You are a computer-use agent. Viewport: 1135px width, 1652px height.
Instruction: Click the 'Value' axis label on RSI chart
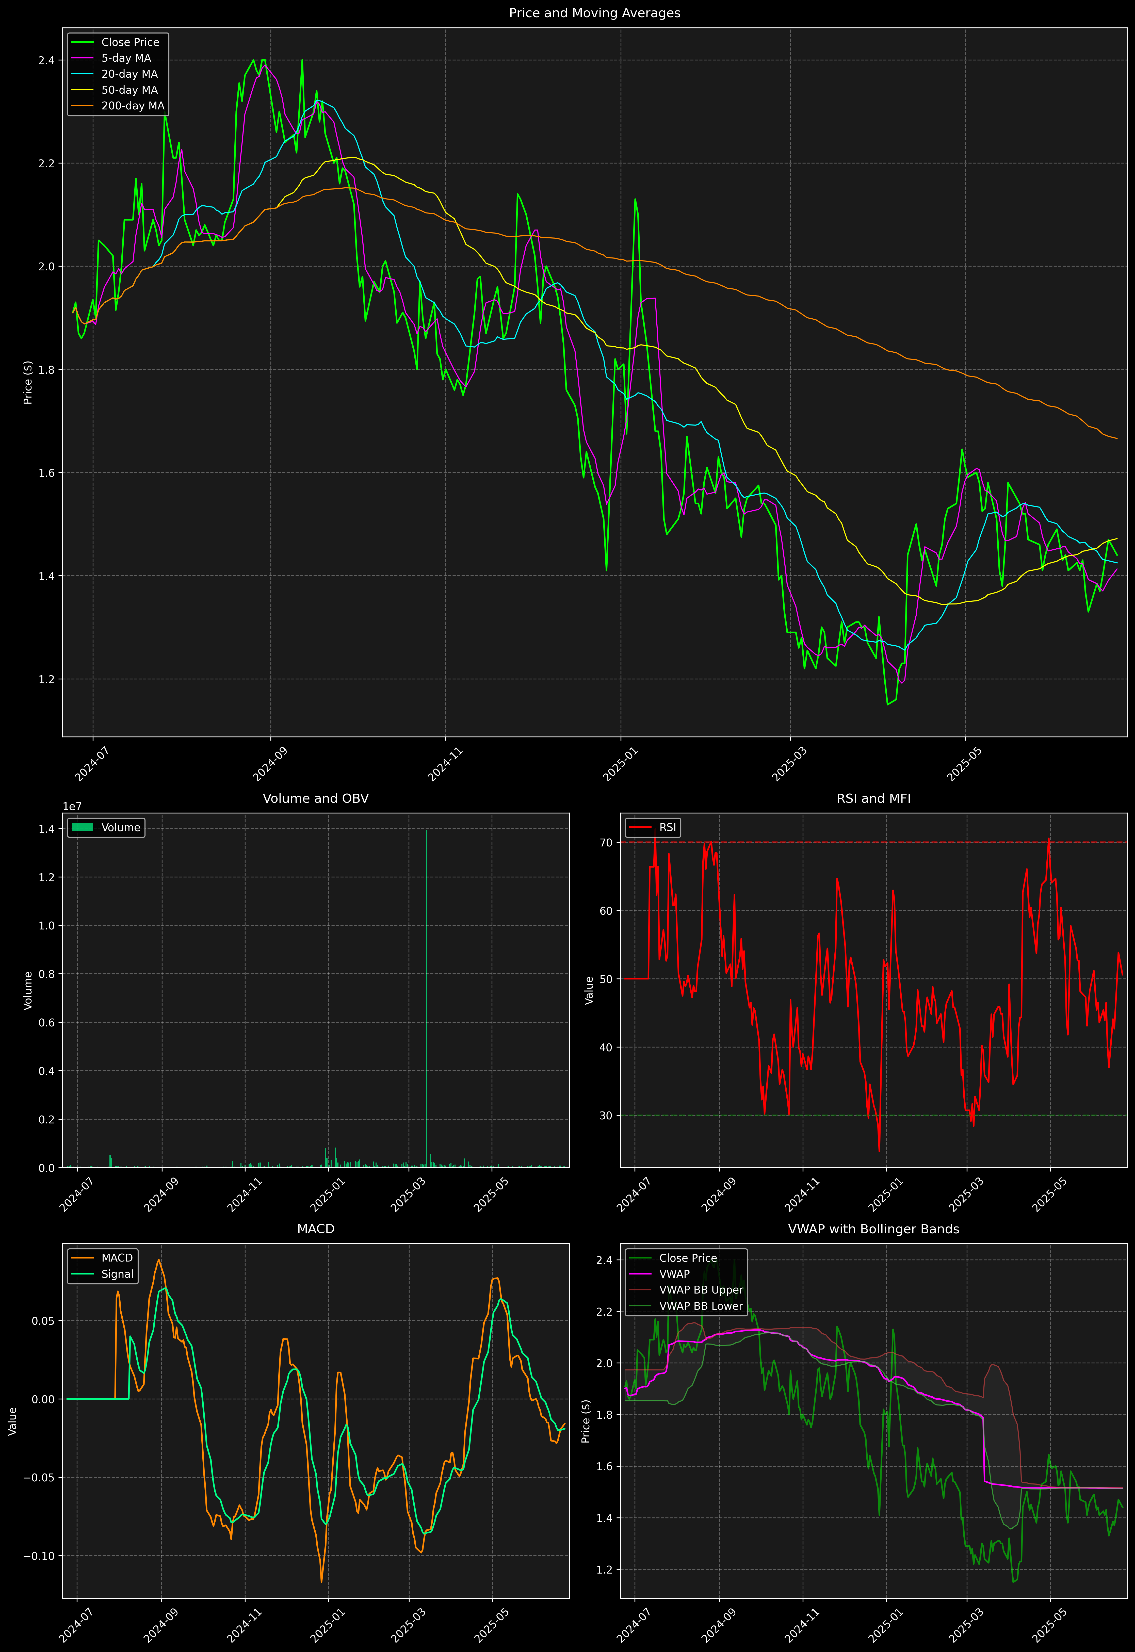coord(589,990)
